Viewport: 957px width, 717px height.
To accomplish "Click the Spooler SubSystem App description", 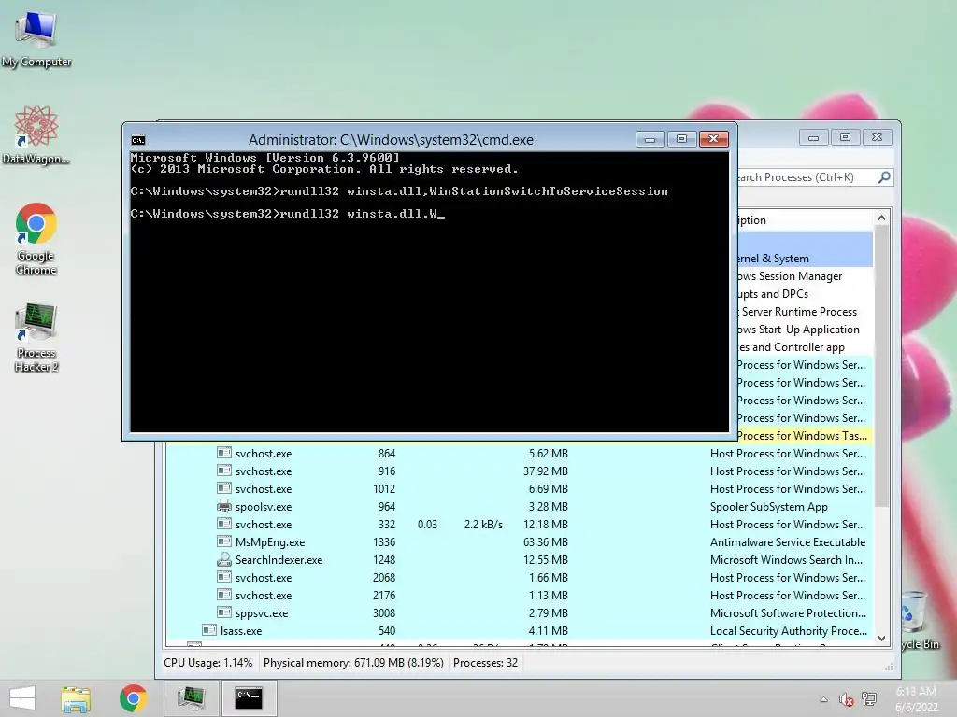I will (769, 507).
